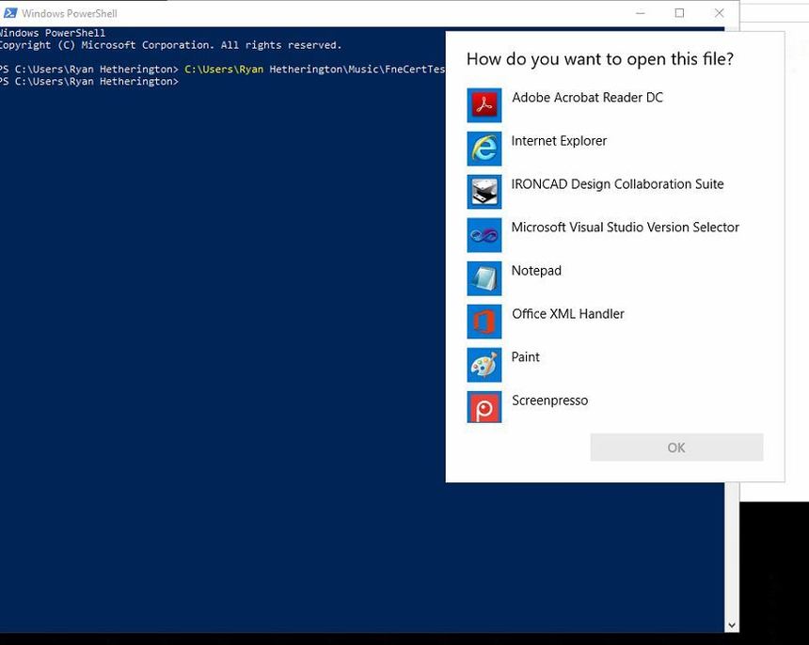Select the Visual Studio Version Selector icon
Screen dimensions: 809x645
[484, 235]
